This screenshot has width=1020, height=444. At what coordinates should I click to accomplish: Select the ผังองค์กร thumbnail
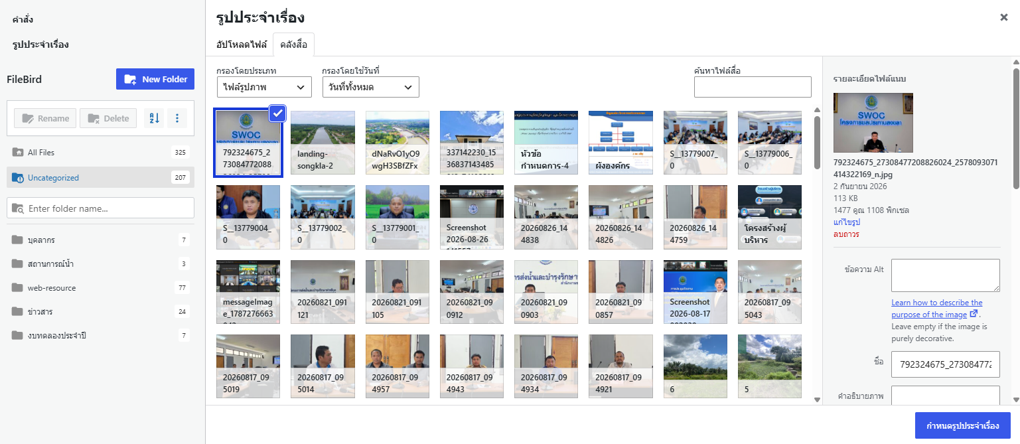coord(620,143)
